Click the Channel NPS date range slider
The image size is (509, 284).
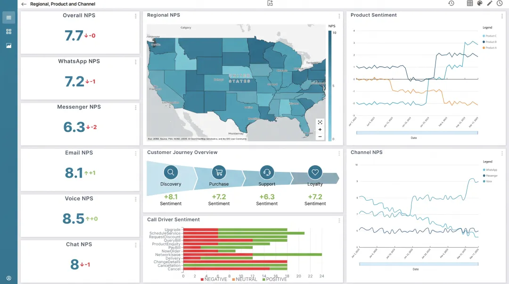419,264
